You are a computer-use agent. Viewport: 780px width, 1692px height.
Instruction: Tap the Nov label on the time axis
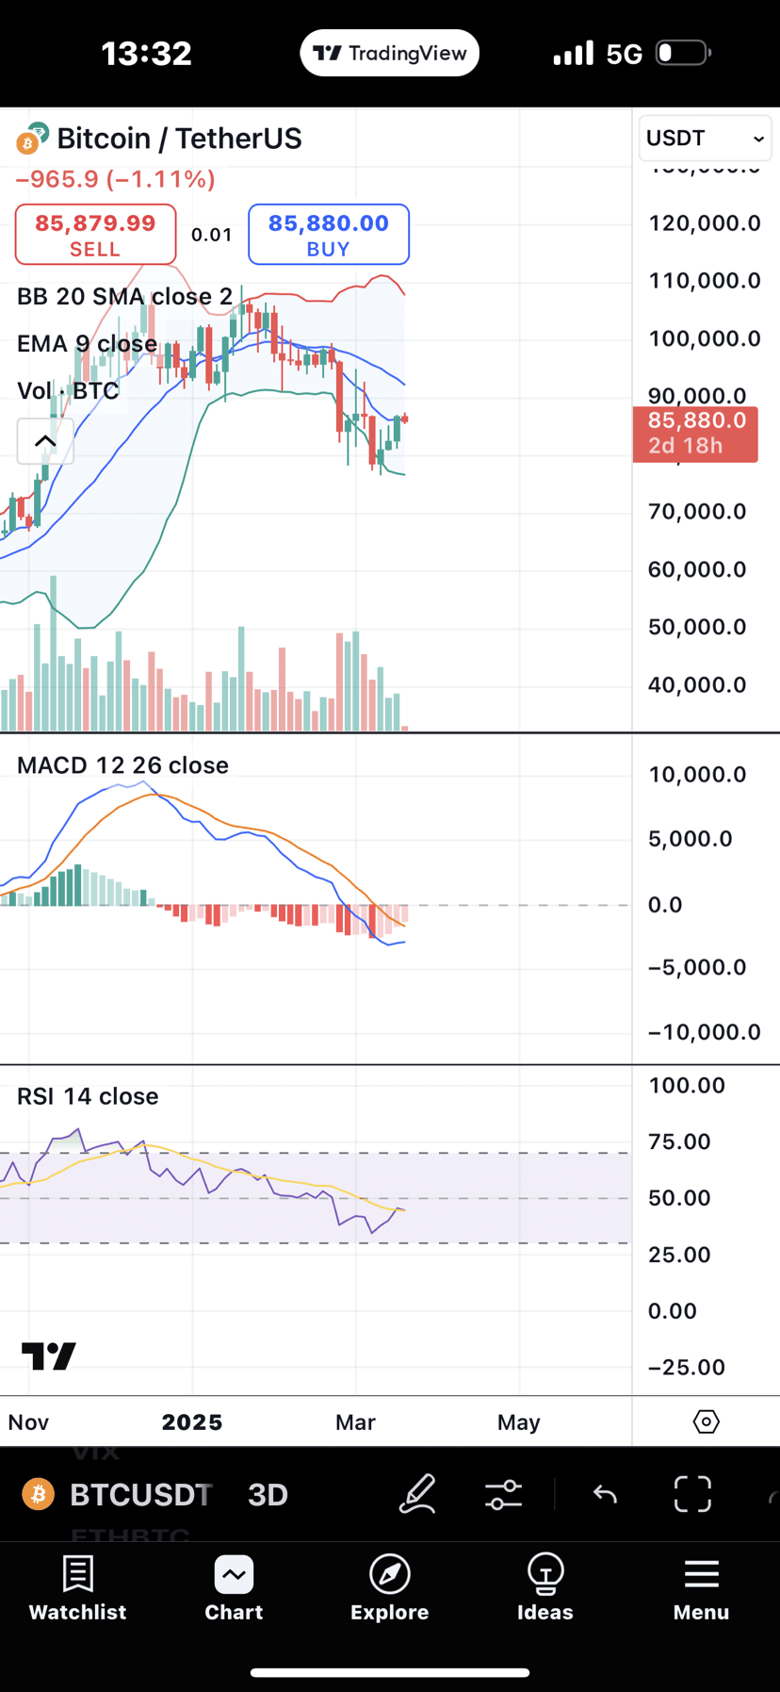tap(28, 1421)
